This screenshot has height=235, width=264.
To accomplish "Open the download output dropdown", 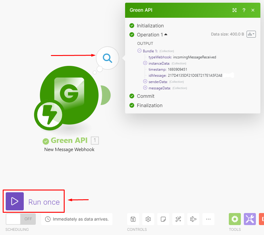I will coord(251,34).
